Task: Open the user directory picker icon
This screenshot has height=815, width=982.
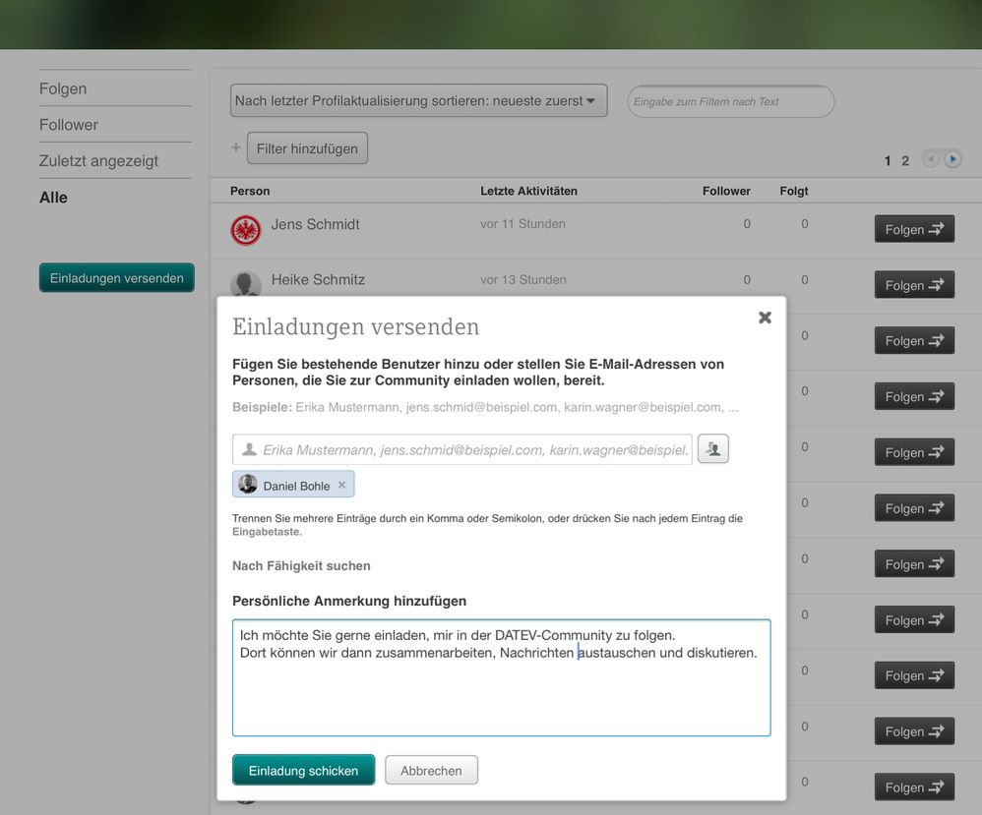Action: [713, 449]
